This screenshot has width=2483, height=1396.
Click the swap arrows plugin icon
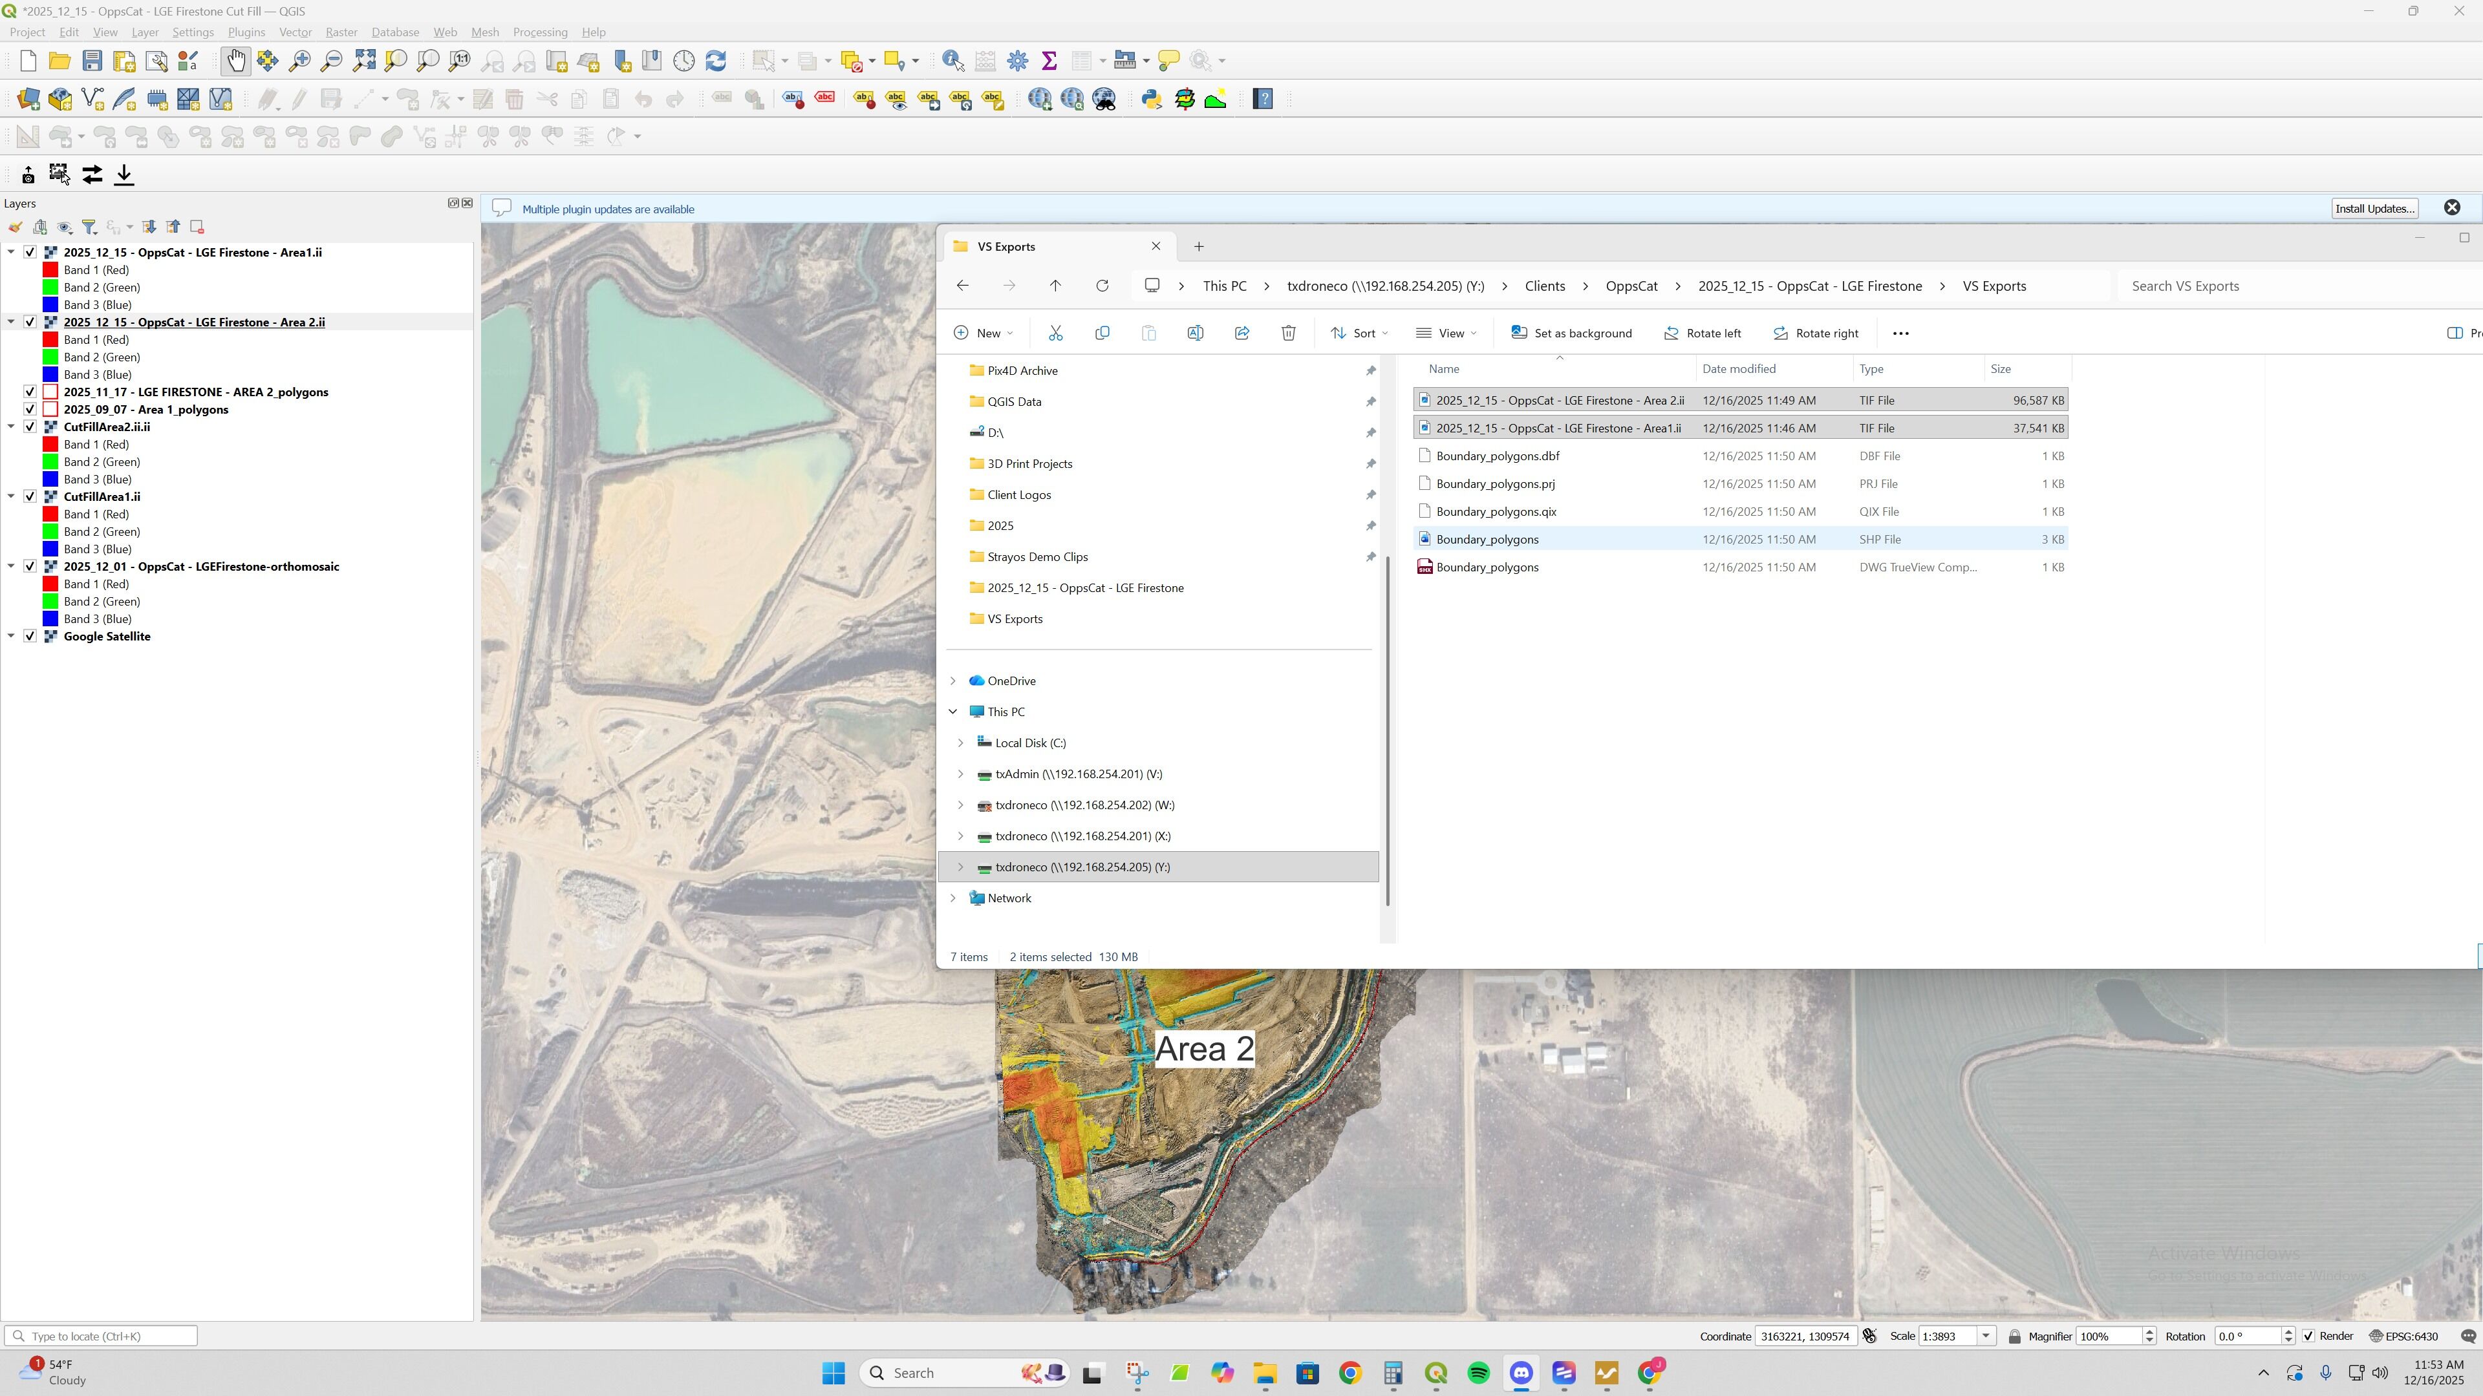tap(92, 174)
